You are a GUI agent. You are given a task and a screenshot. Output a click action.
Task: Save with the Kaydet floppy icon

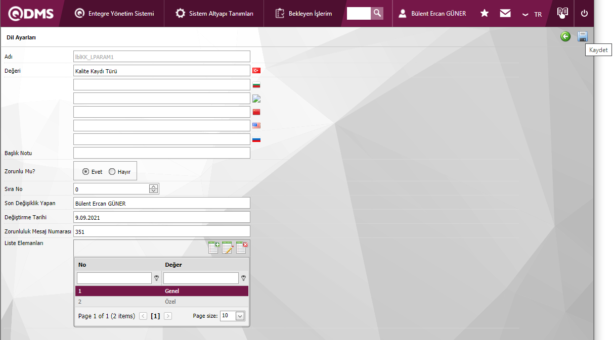583,36
